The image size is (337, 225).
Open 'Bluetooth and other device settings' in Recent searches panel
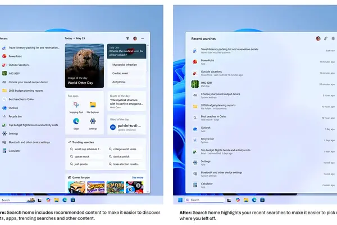[263, 174]
